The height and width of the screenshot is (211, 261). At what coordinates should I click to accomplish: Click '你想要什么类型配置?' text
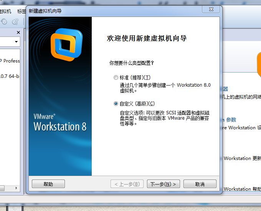pyautogui.click(x=132, y=63)
